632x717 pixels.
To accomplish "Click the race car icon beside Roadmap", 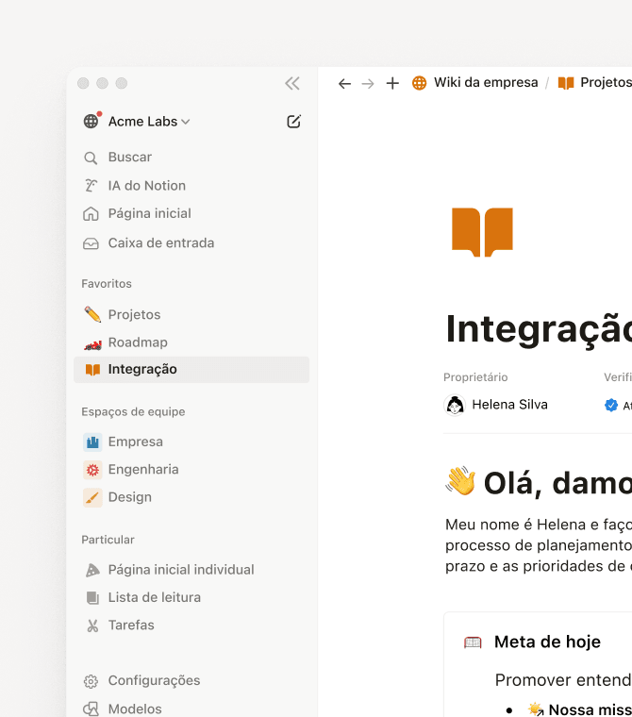I will [92, 344].
